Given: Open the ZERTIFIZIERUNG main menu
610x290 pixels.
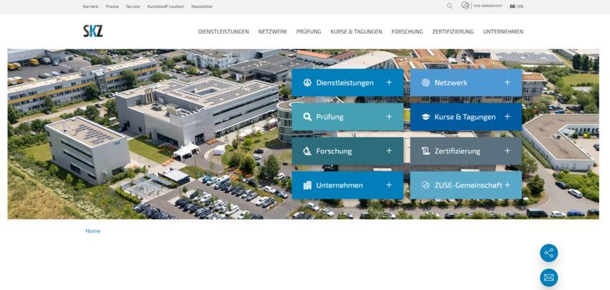Looking at the screenshot, I should coord(453,32).
